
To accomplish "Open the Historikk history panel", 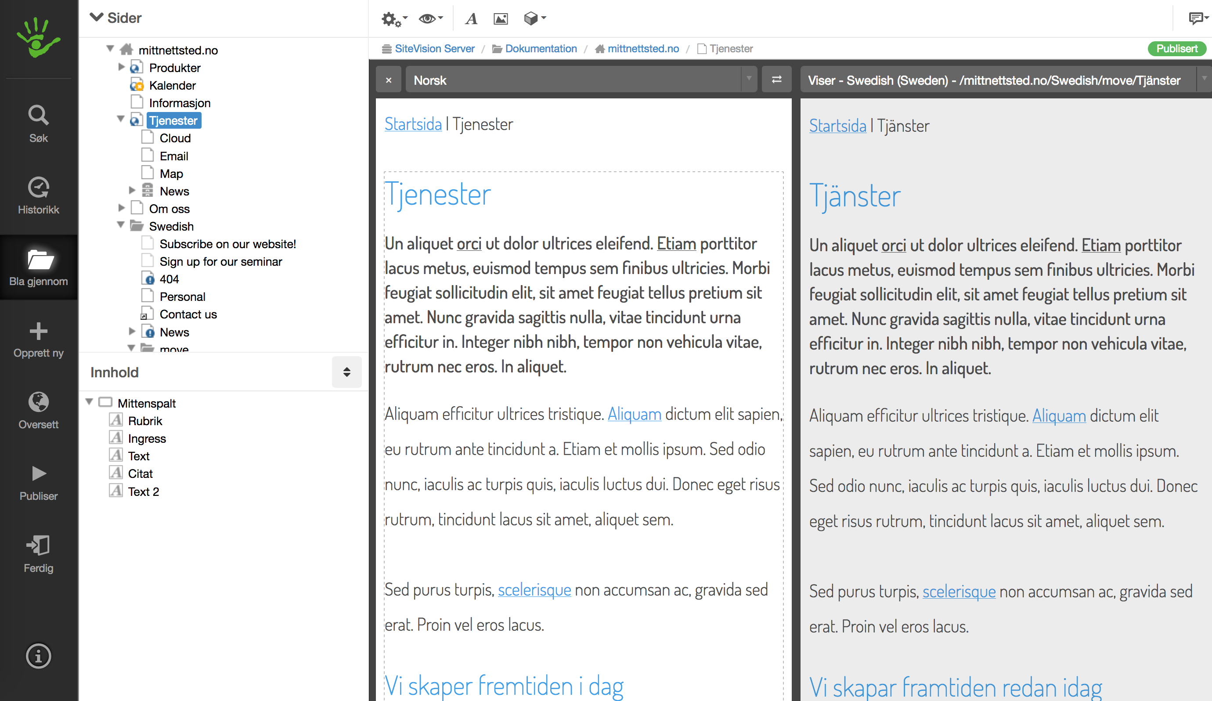I will pyautogui.click(x=39, y=196).
